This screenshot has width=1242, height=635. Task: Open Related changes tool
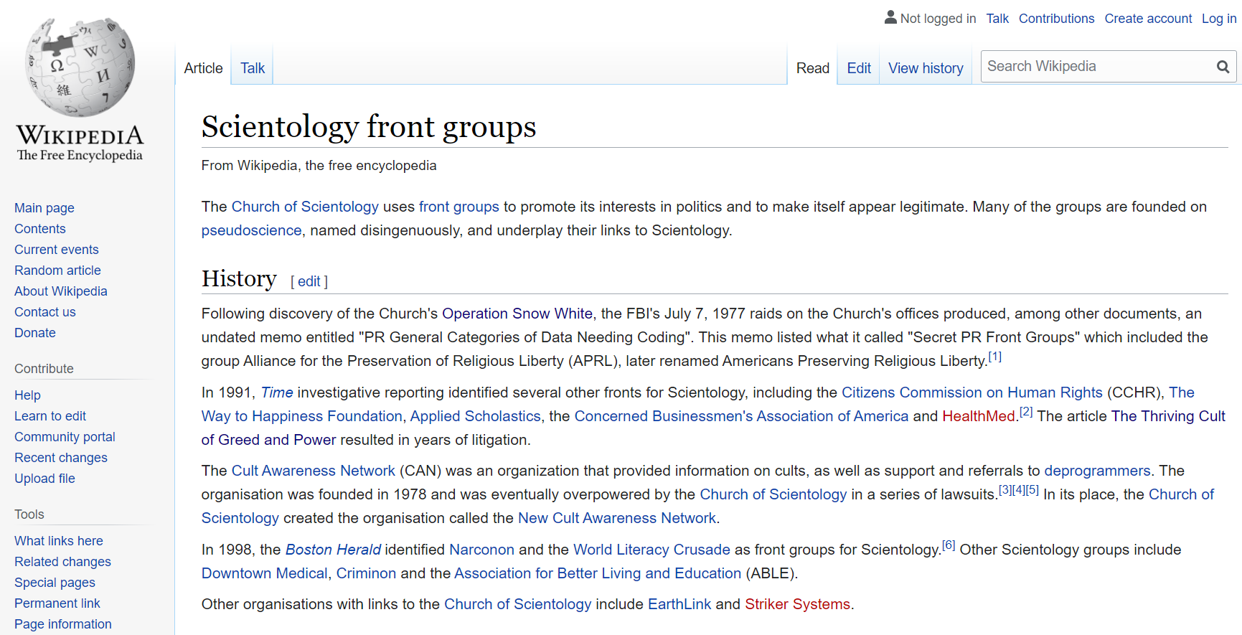pos(62,562)
